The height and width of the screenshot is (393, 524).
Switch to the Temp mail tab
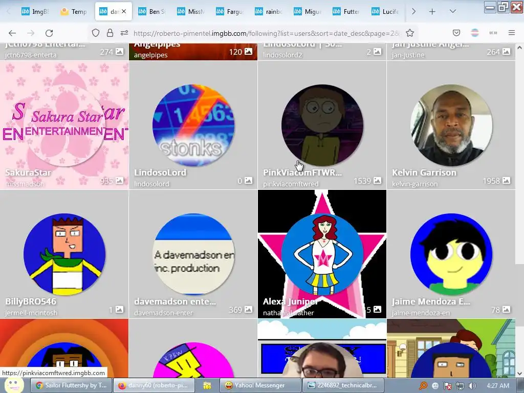pos(74,11)
